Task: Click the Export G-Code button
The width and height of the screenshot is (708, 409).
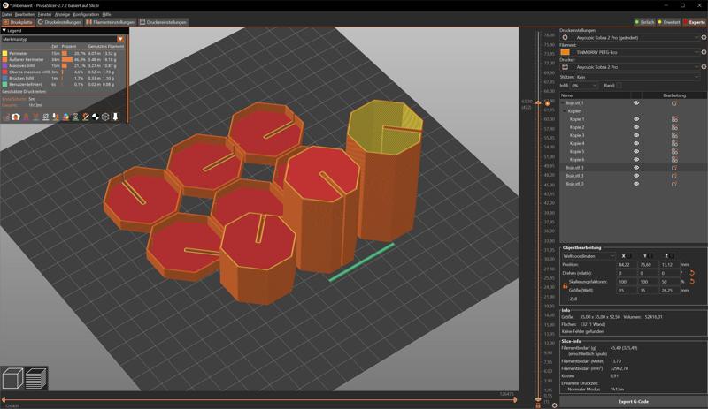Action: point(633,401)
